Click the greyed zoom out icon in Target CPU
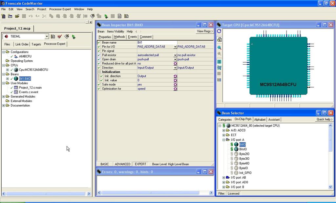Viewport: 336px width, 203px height. tap(219, 54)
